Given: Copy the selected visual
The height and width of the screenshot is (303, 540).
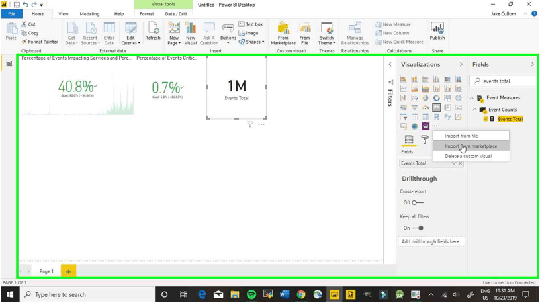Looking at the screenshot, I should pos(30,33).
